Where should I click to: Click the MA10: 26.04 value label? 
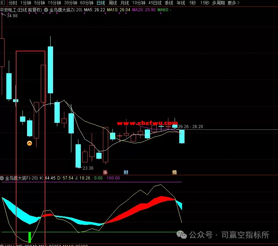click(118, 10)
